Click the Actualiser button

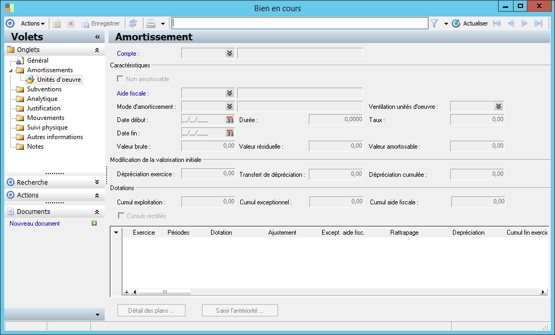tap(470, 23)
